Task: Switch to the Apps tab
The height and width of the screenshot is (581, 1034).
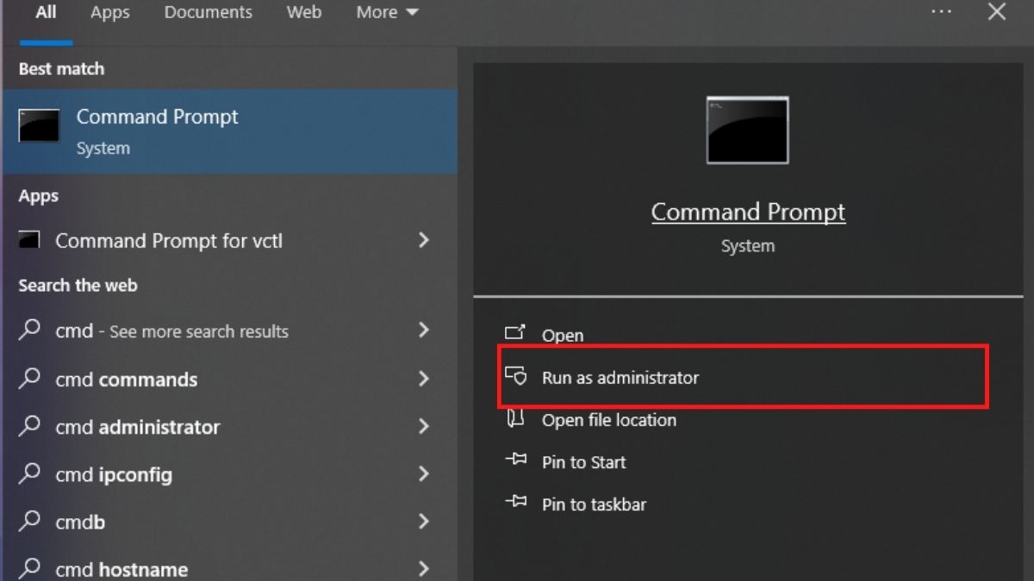Action: pos(109,12)
